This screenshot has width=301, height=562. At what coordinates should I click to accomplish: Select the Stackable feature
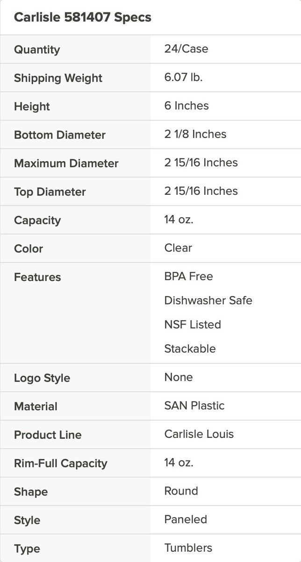click(190, 349)
